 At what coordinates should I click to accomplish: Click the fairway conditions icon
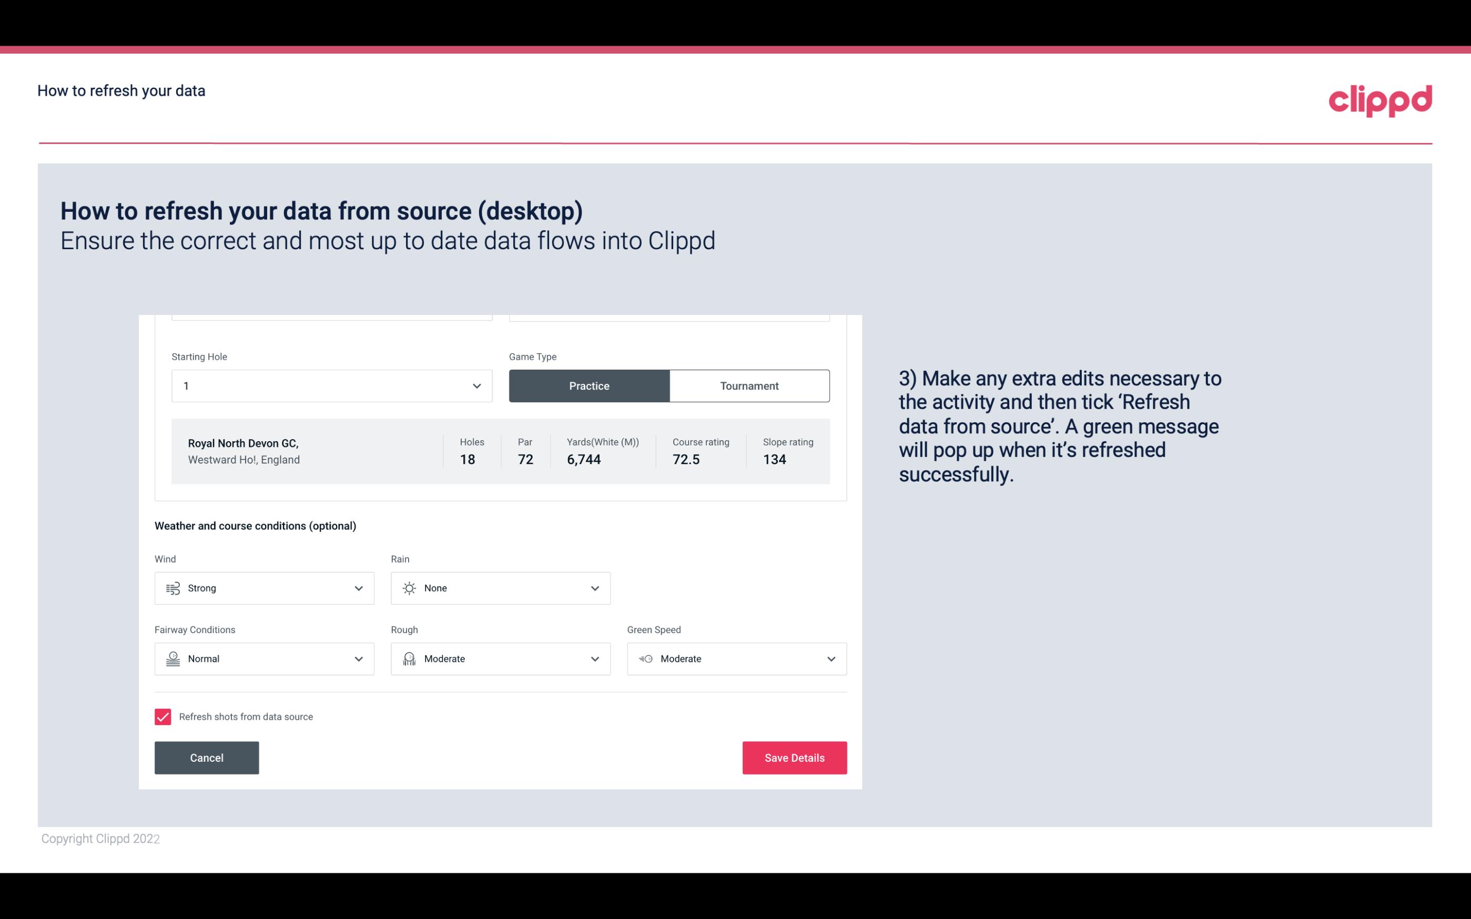(x=173, y=659)
